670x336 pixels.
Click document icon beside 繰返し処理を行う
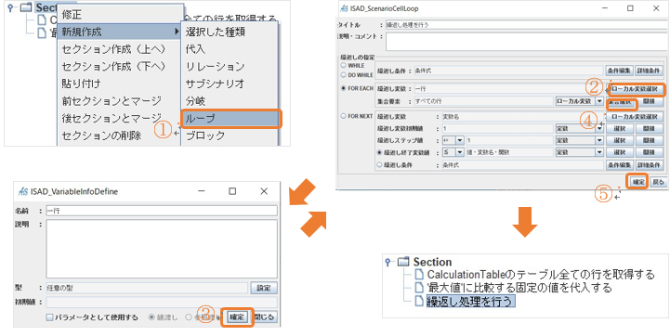[419, 301]
